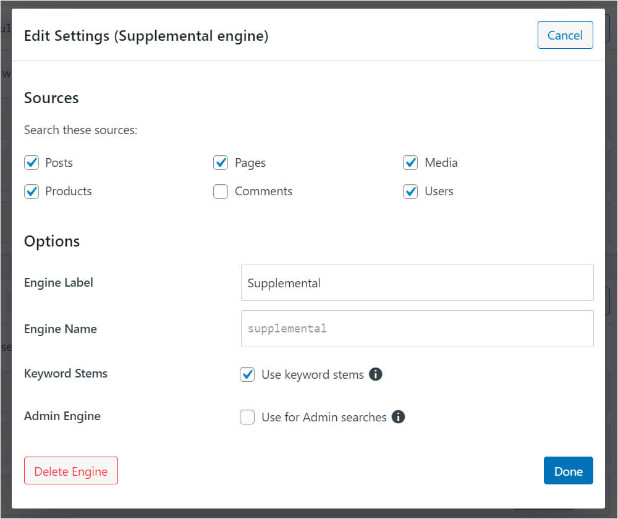Viewport: 618px width, 519px height.
Task: Click the 'Keyword Stems' row label
Action: click(x=66, y=374)
